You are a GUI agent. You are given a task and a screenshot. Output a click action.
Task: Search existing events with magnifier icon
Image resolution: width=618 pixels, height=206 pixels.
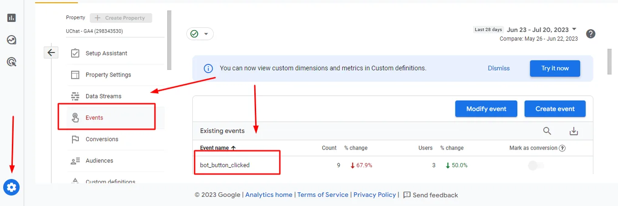point(547,131)
